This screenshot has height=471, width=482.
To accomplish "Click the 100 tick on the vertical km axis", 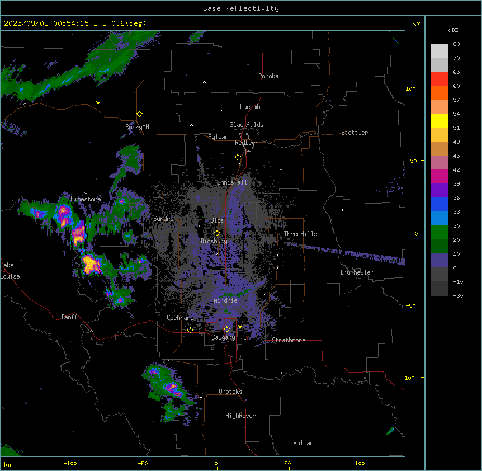I will 410,88.
